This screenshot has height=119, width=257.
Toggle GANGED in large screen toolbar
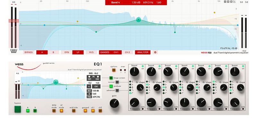point(105,52)
